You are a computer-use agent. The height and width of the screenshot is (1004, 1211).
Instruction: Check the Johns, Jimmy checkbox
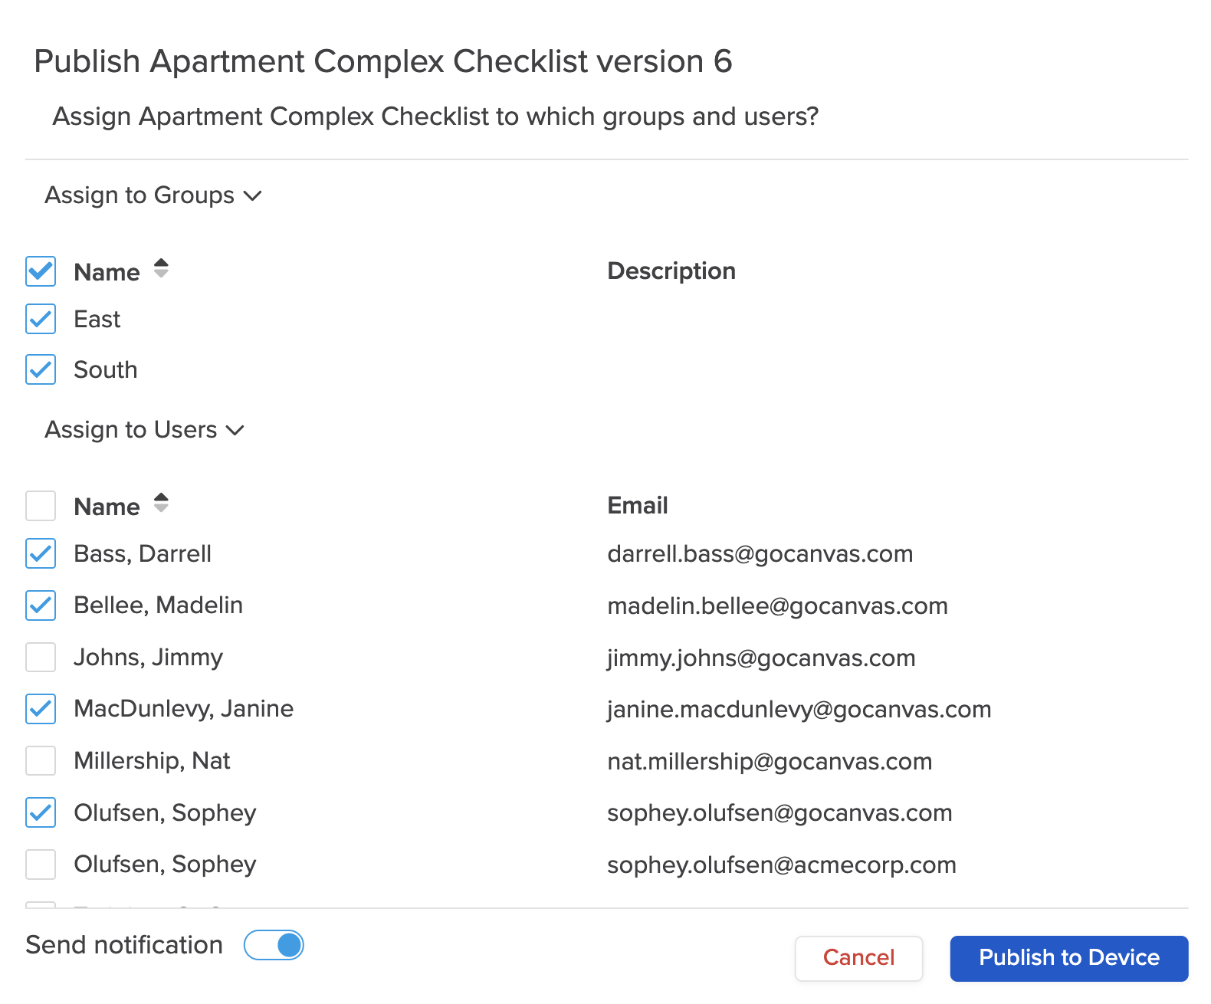pos(41,657)
